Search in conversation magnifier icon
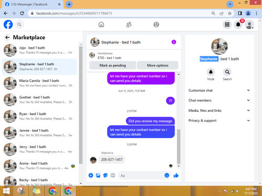Viewport: 262px width, 196px height. (x=227, y=72)
